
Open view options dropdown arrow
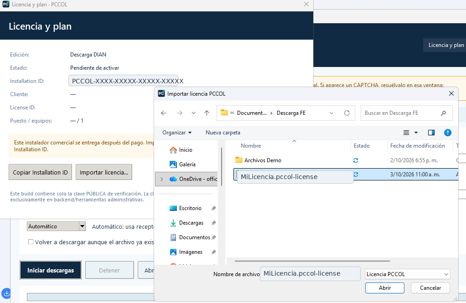(x=416, y=133)
